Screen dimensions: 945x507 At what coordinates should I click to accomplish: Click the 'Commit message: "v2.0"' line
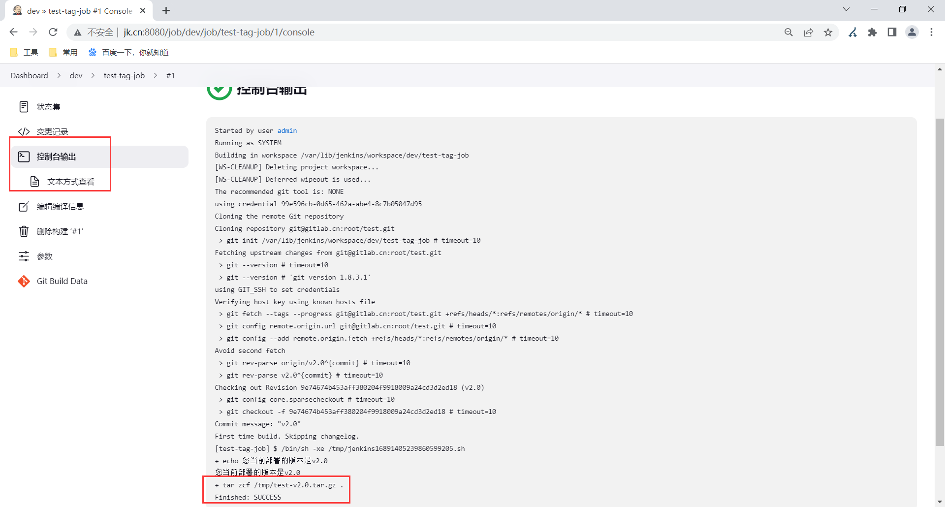pos(257,424)
